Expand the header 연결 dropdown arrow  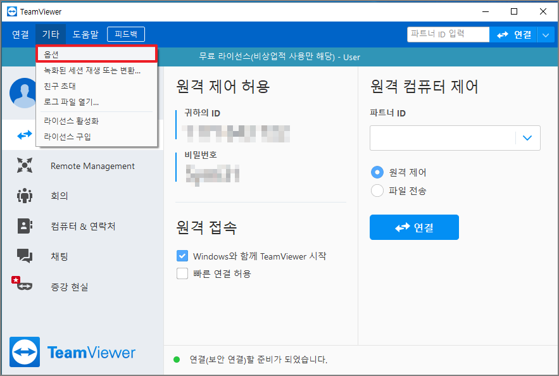click(546, 35)
